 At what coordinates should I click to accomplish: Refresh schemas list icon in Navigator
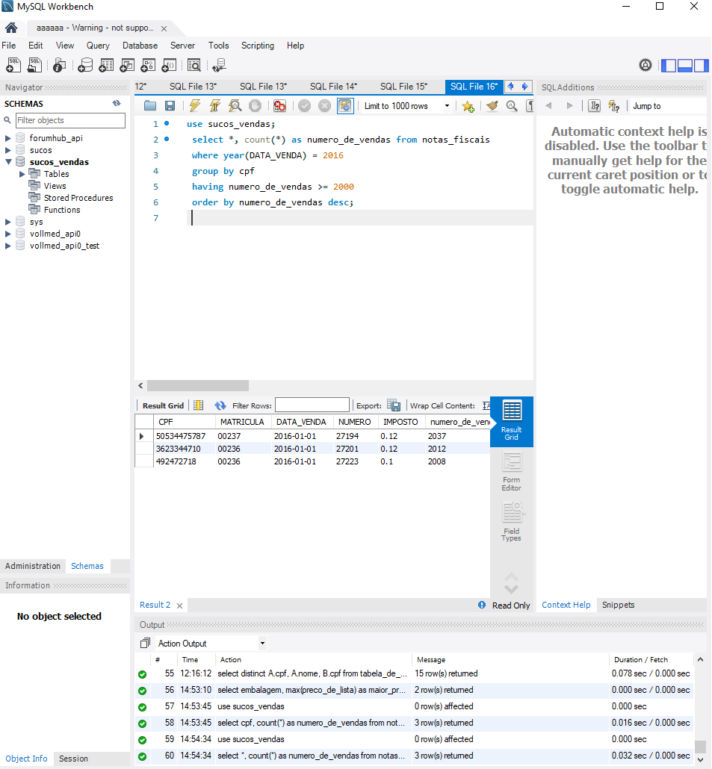pos(117,103)
